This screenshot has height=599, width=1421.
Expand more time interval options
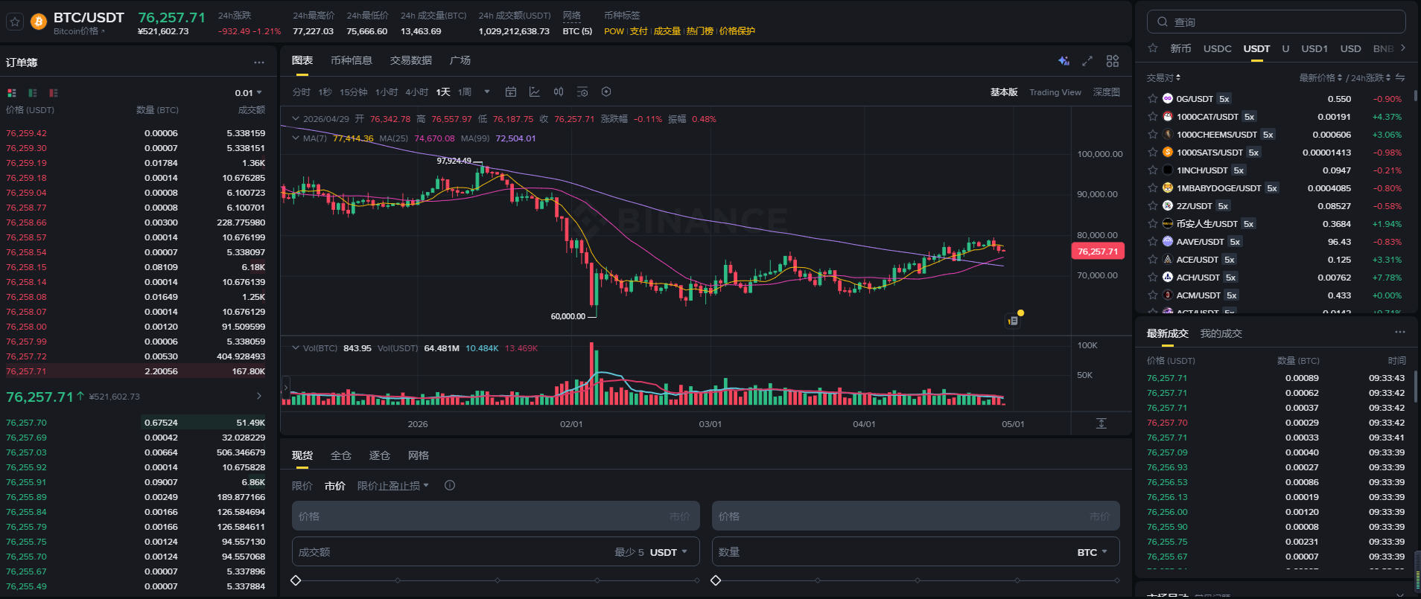coord(487,92)
